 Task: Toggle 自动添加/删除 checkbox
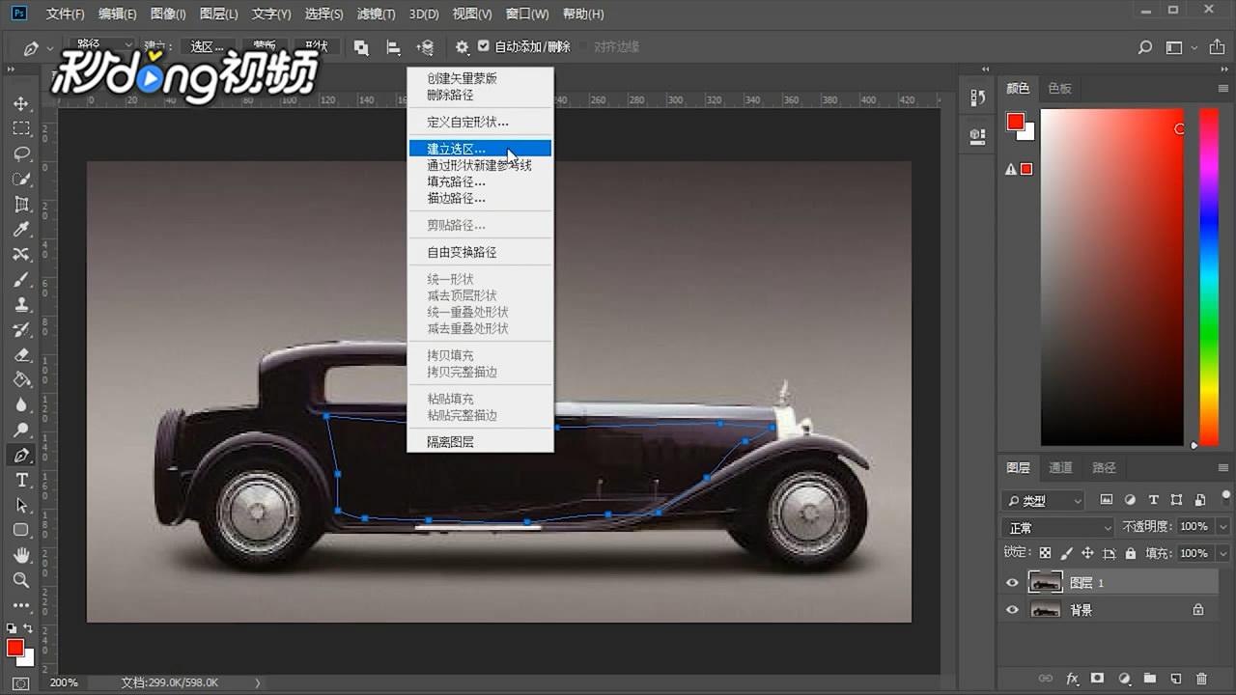point(484,45)
